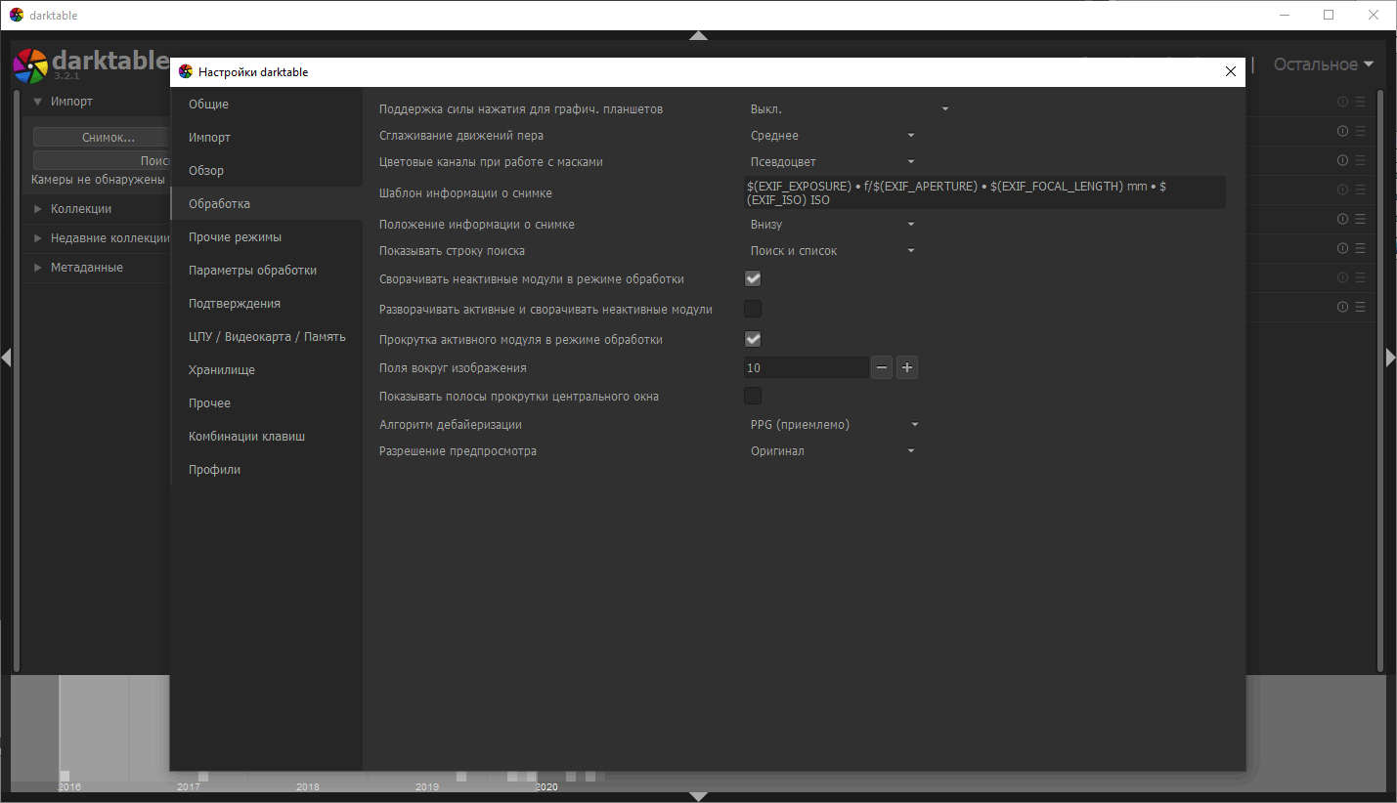Toggle power icon of bottommost right-panel module
The width and height of the screenshot is (1397, 803).
pyautogui.click(x=1342, y=307)
